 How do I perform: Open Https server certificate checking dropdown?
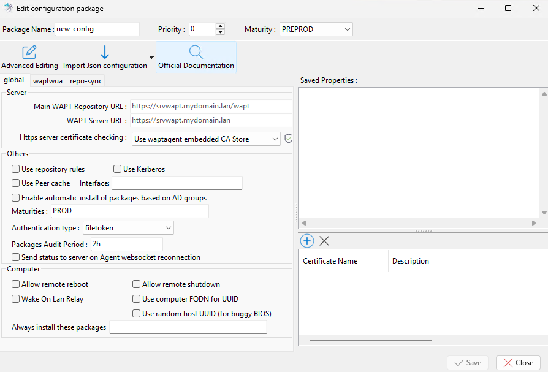point(275,139)
